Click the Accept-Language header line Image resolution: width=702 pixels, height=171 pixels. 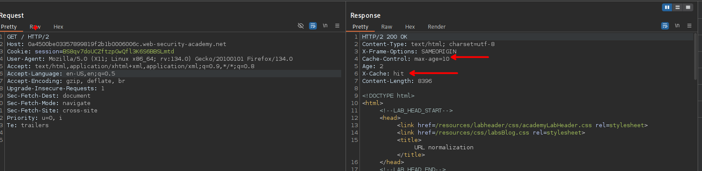point(61,74)
